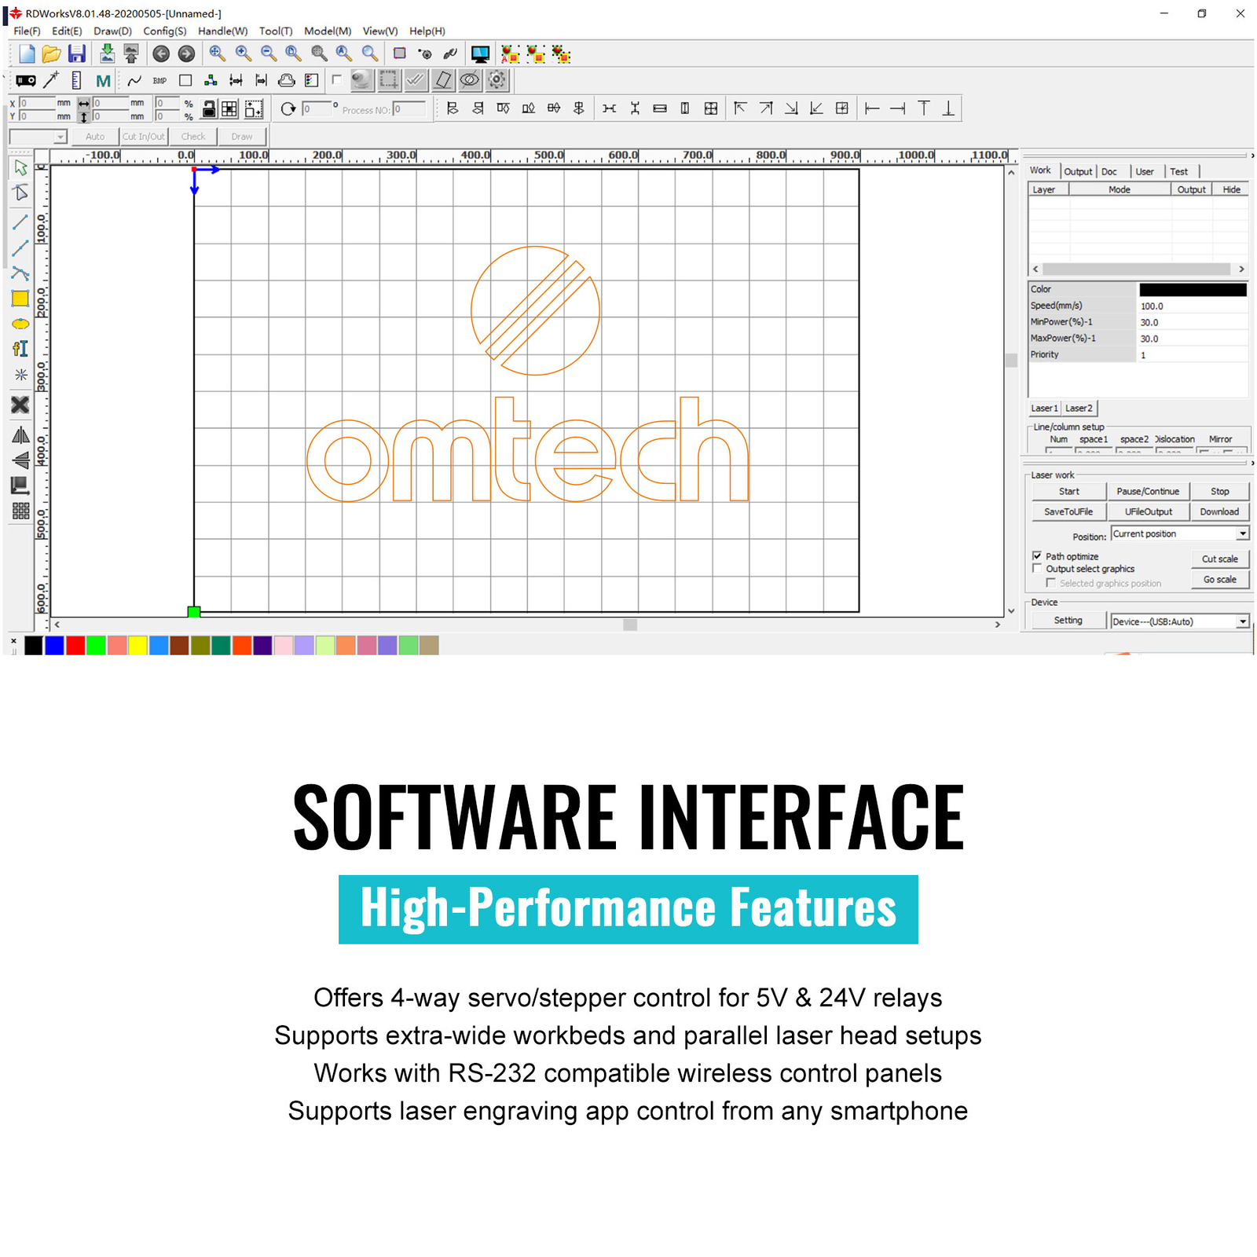Disable the Path optimize checkbox

tap(1037, 555)
